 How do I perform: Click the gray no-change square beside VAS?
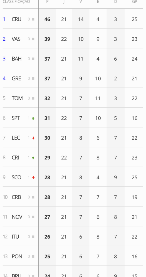[33, 39]
